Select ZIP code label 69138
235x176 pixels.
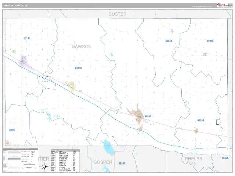[x=27, y=38]
